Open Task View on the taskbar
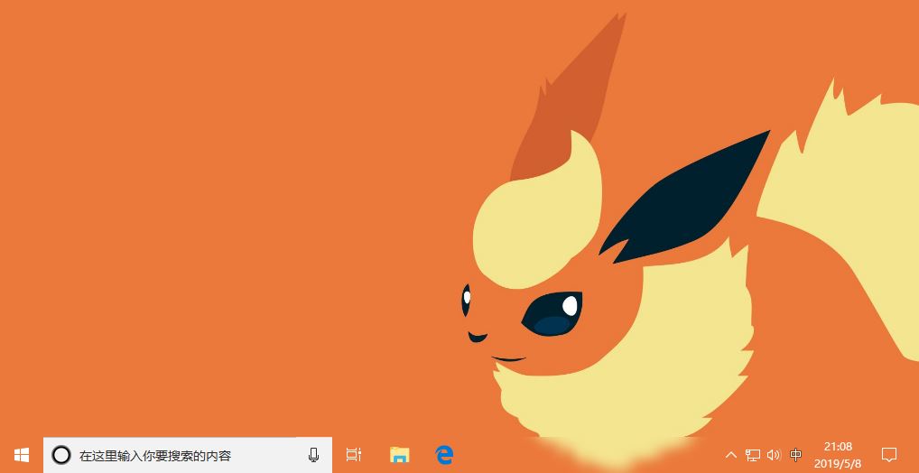The width and height of the screenshot is (919, 473). (353, 455)
